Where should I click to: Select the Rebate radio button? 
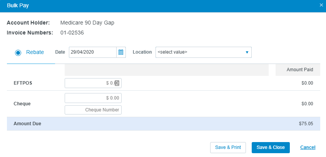tap(18, 53)
